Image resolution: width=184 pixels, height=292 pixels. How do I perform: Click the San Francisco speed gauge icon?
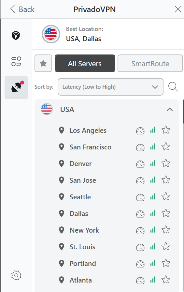(140, 147)
